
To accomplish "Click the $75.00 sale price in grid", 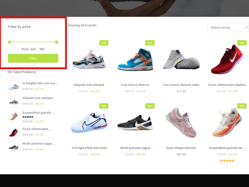I will (141, 91).
